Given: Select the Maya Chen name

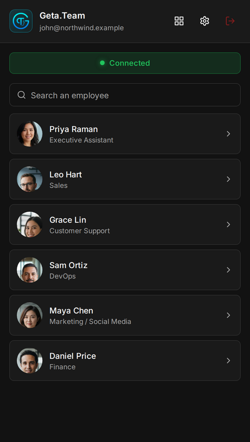Looking at the screenshot, I should click(x=71, y=311).
